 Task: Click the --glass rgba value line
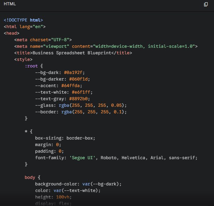tap(81, 105)
